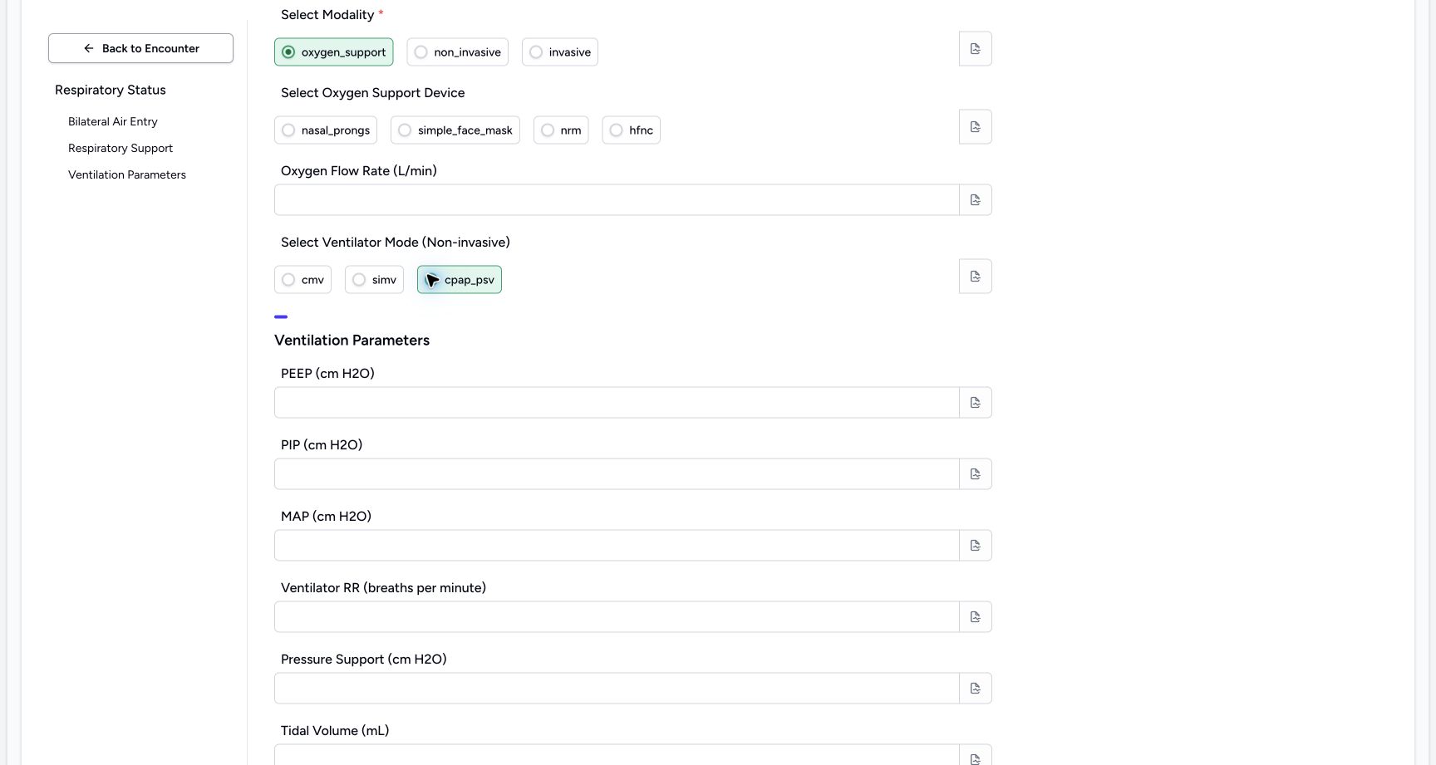Image resolution: width=1436 pixels, height=765 pixels.
Task: Select the nrm oxygen device
Action: click(x=561, y=130)
